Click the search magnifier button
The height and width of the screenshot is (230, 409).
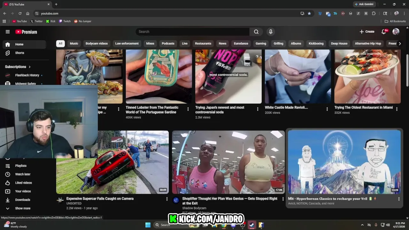tap(256, 32)
